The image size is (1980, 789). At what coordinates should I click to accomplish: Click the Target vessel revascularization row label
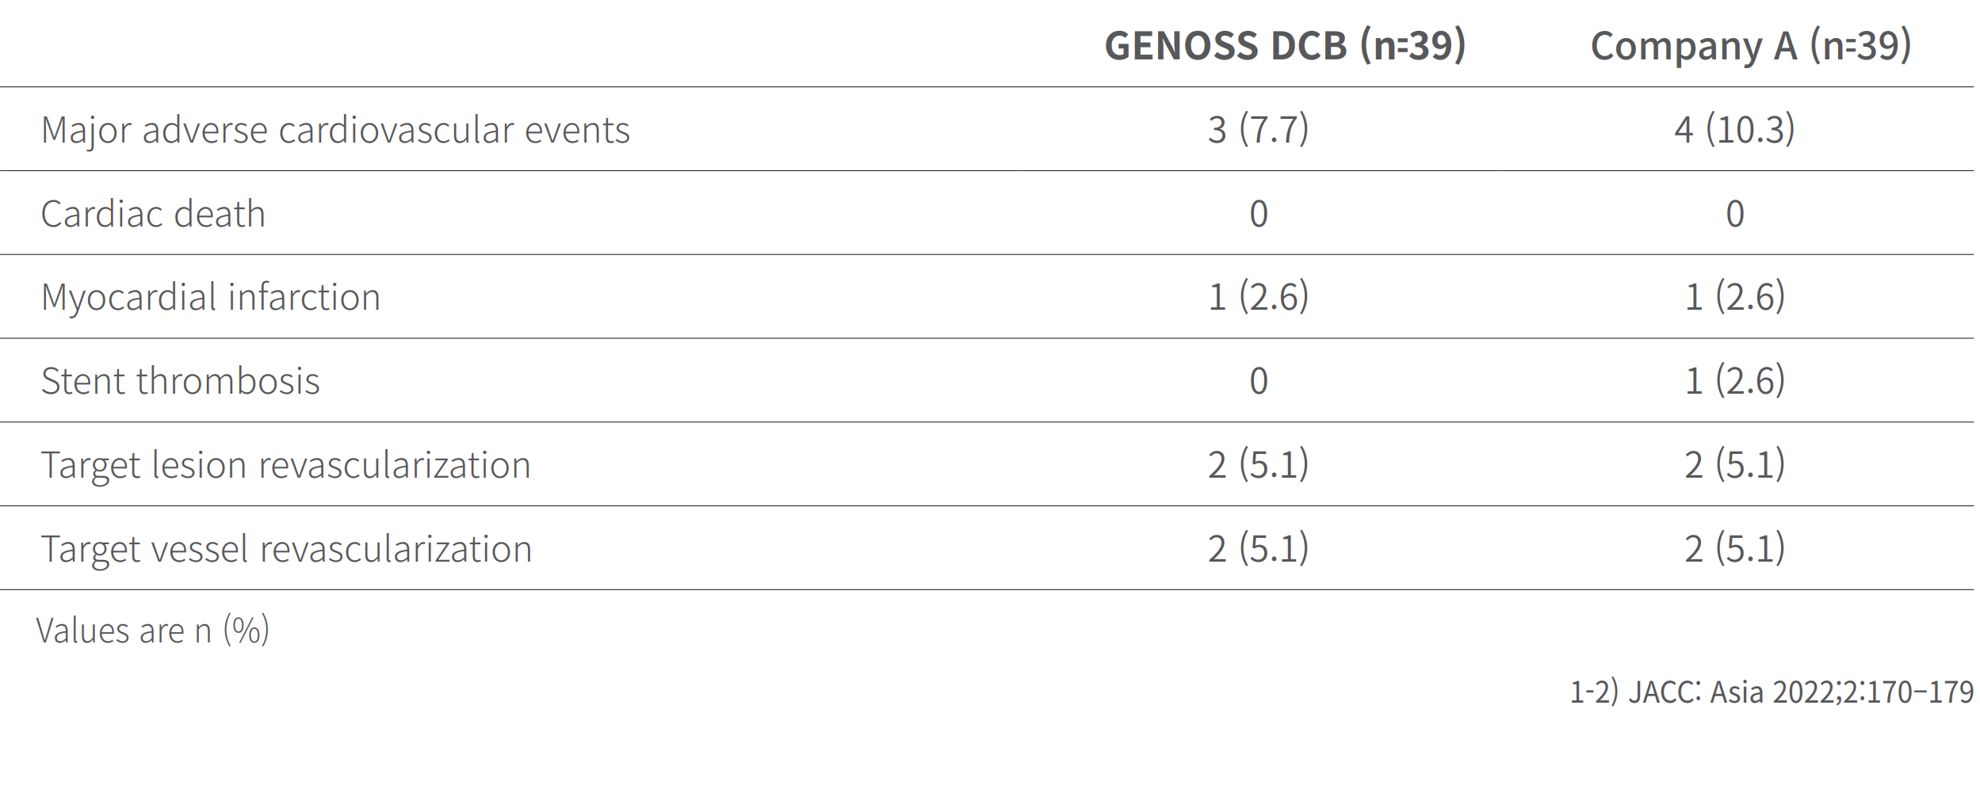[x=286, y=549]
